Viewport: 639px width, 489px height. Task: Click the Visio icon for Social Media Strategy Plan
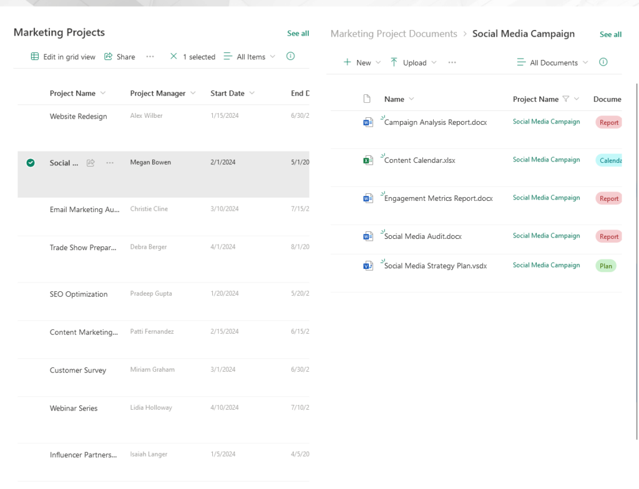tap(368, 266)
